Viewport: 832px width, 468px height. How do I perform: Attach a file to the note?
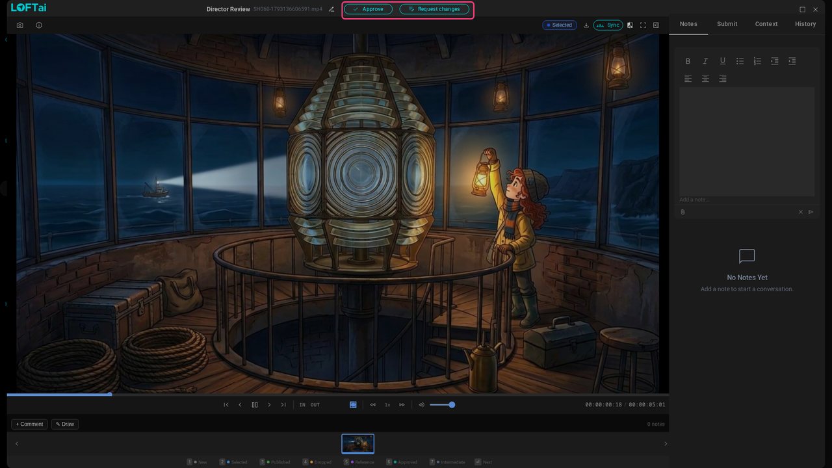pyautogui.click(x=683, y=212)
